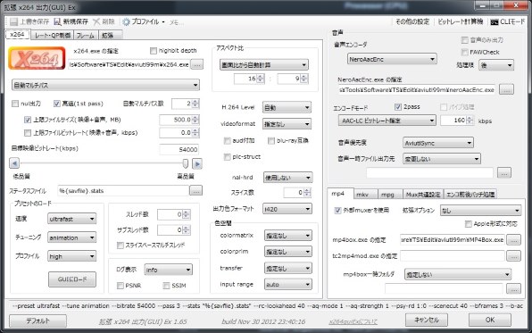Open the tuning animation dropdown
532x333 pixels.
tap(71, 237)
